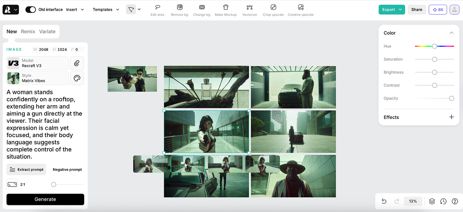Select the large selected woman-with-gun image
The width and height of the screenshot is (463, 212).
coord(206,131)
